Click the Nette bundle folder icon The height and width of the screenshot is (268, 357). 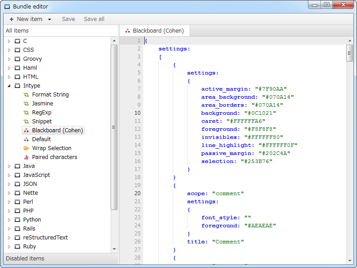17,193
